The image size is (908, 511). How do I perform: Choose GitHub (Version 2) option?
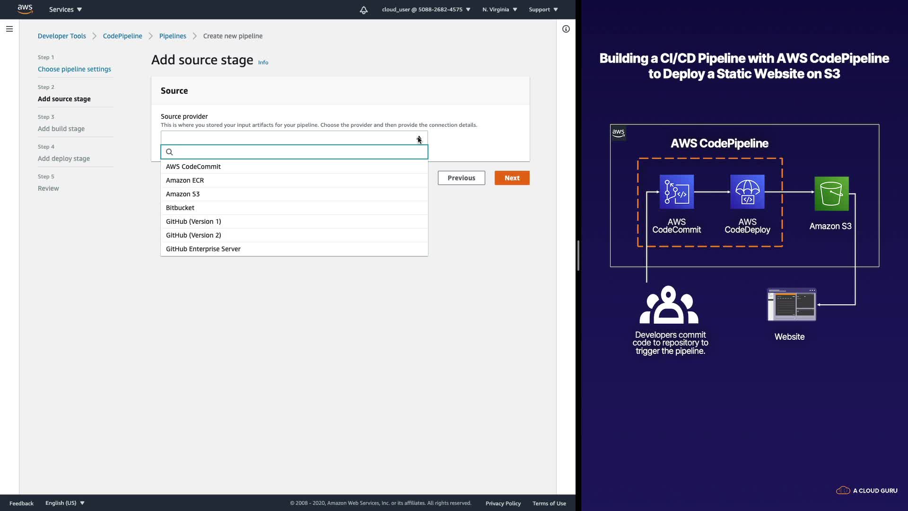coord(193,235)
